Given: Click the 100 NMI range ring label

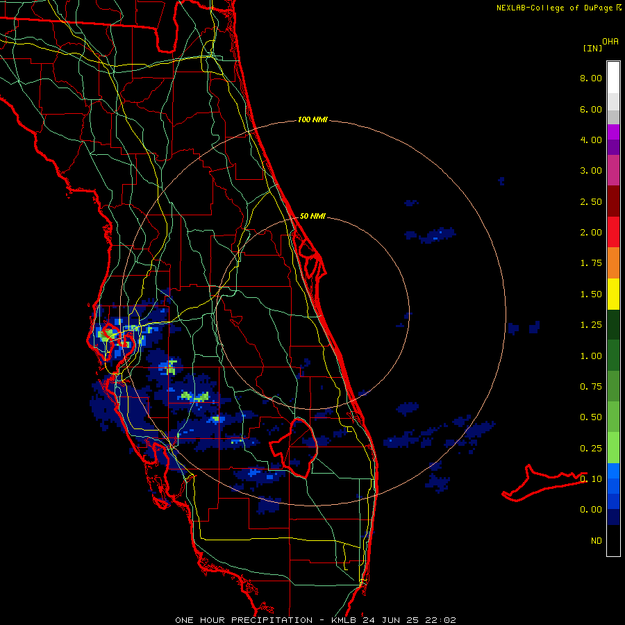Looking at the screenshot, I should tap(312, 119).
